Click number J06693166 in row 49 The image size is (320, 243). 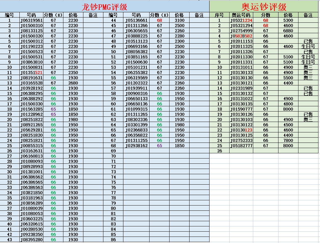pos(136,46)
